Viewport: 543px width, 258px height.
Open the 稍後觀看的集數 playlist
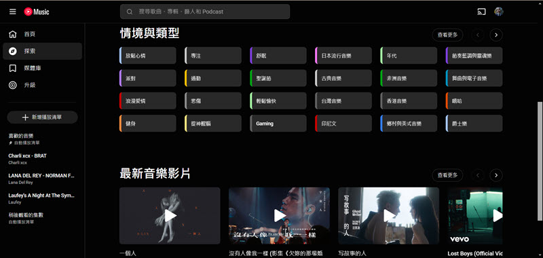click(42, 218)
